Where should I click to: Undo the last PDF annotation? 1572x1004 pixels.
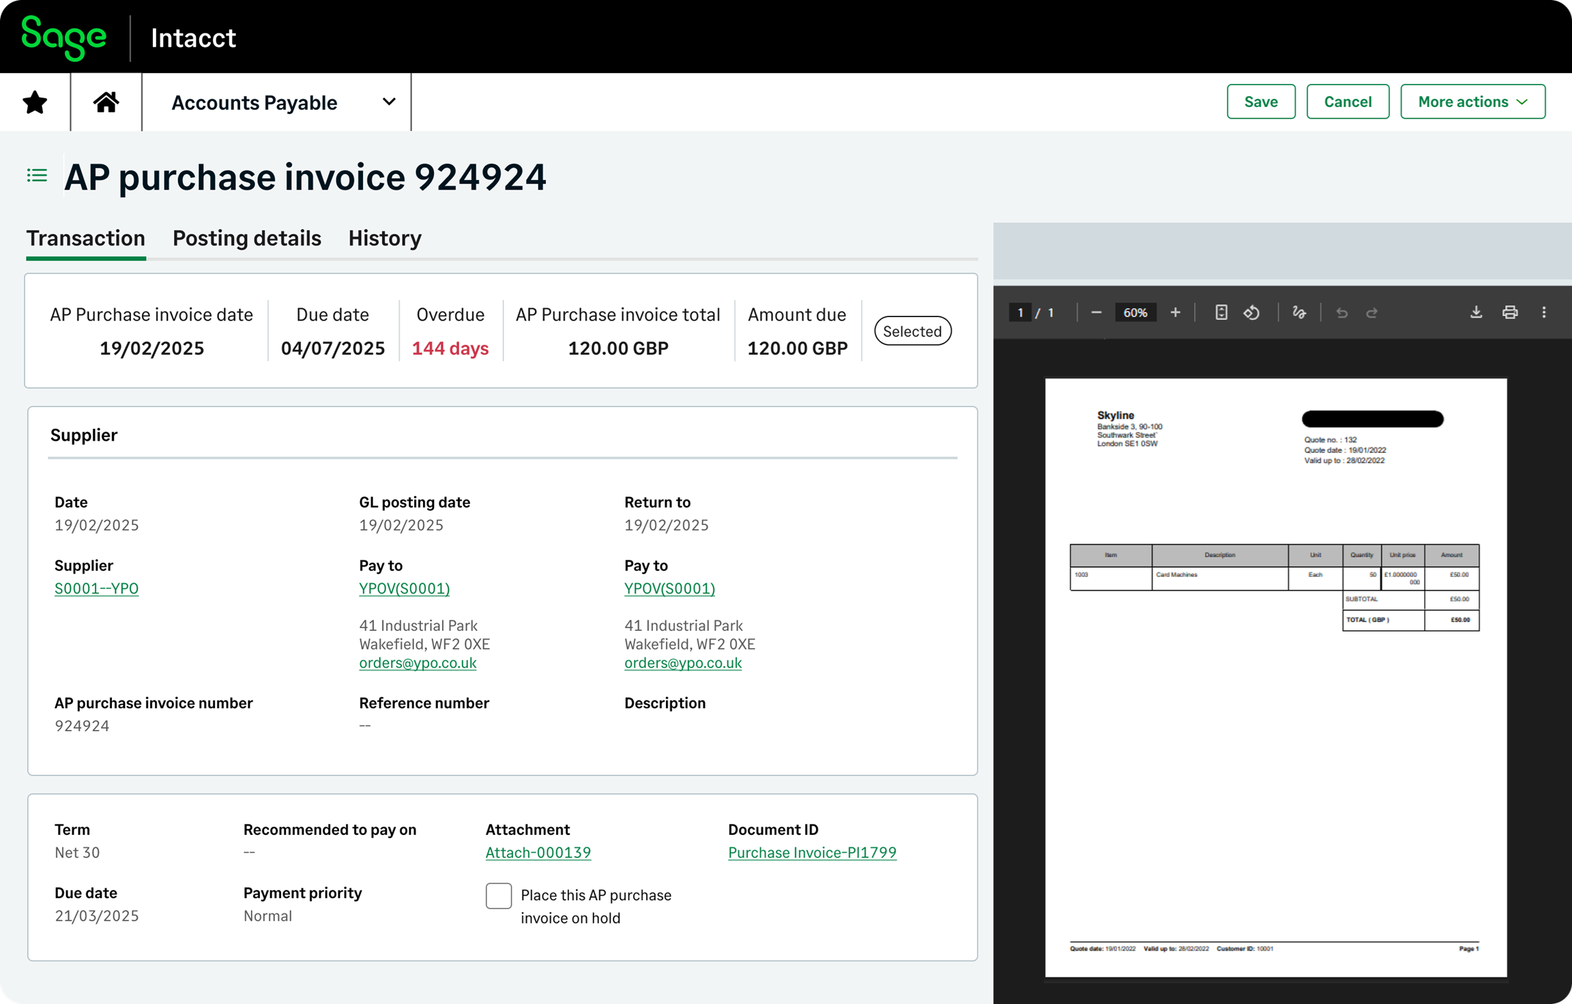click(1341, 312)
